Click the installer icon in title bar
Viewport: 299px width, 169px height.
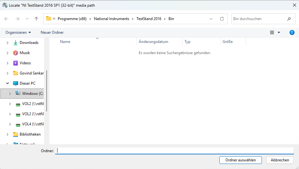[5, 5]
